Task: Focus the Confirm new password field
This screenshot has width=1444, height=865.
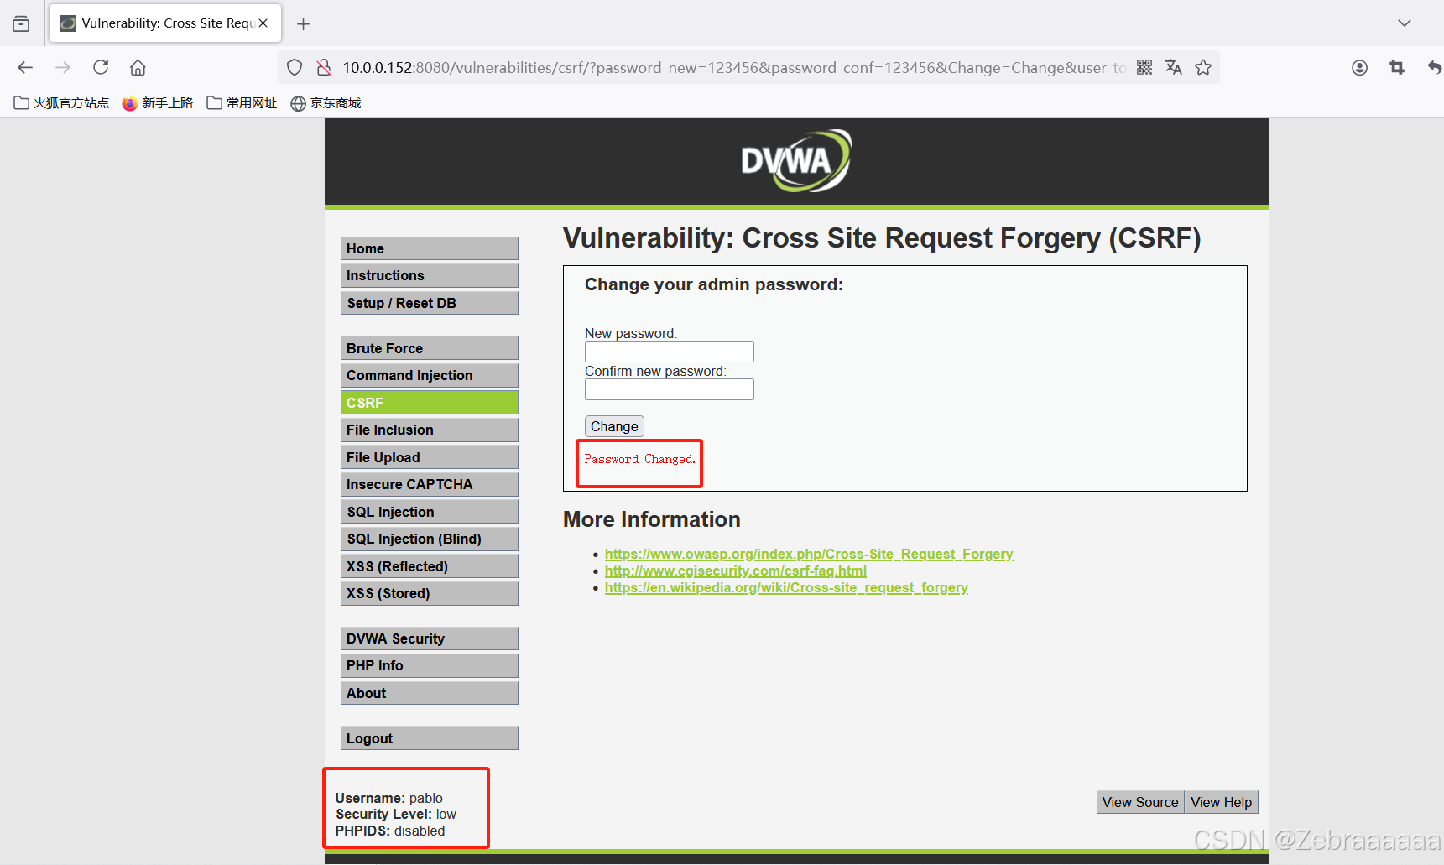Action: pos(670,389)
